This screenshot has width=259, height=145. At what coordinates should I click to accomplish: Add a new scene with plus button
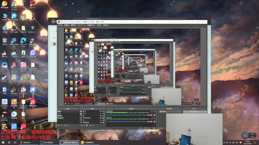point(59,125)
